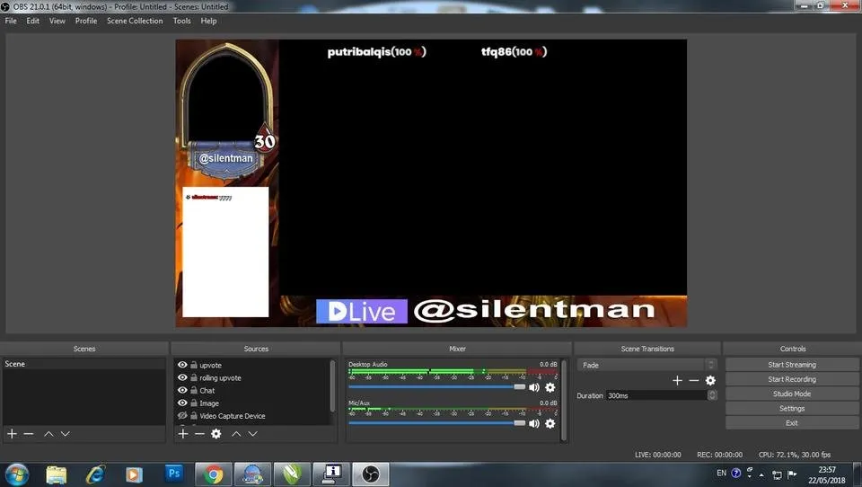
Task: Click the EN language indicator in tray
Action: click(x=721, y=473)
